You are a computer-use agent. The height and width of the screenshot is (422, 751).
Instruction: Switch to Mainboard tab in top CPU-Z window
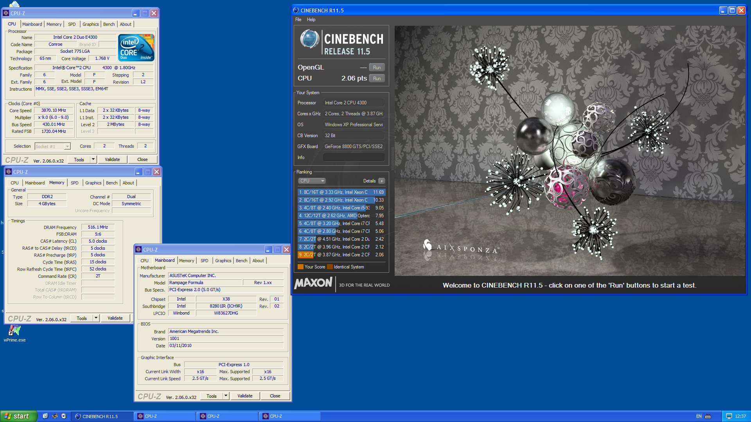32,24
